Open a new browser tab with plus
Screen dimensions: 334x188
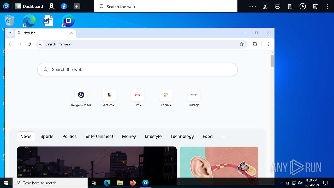tap(81, 33)
